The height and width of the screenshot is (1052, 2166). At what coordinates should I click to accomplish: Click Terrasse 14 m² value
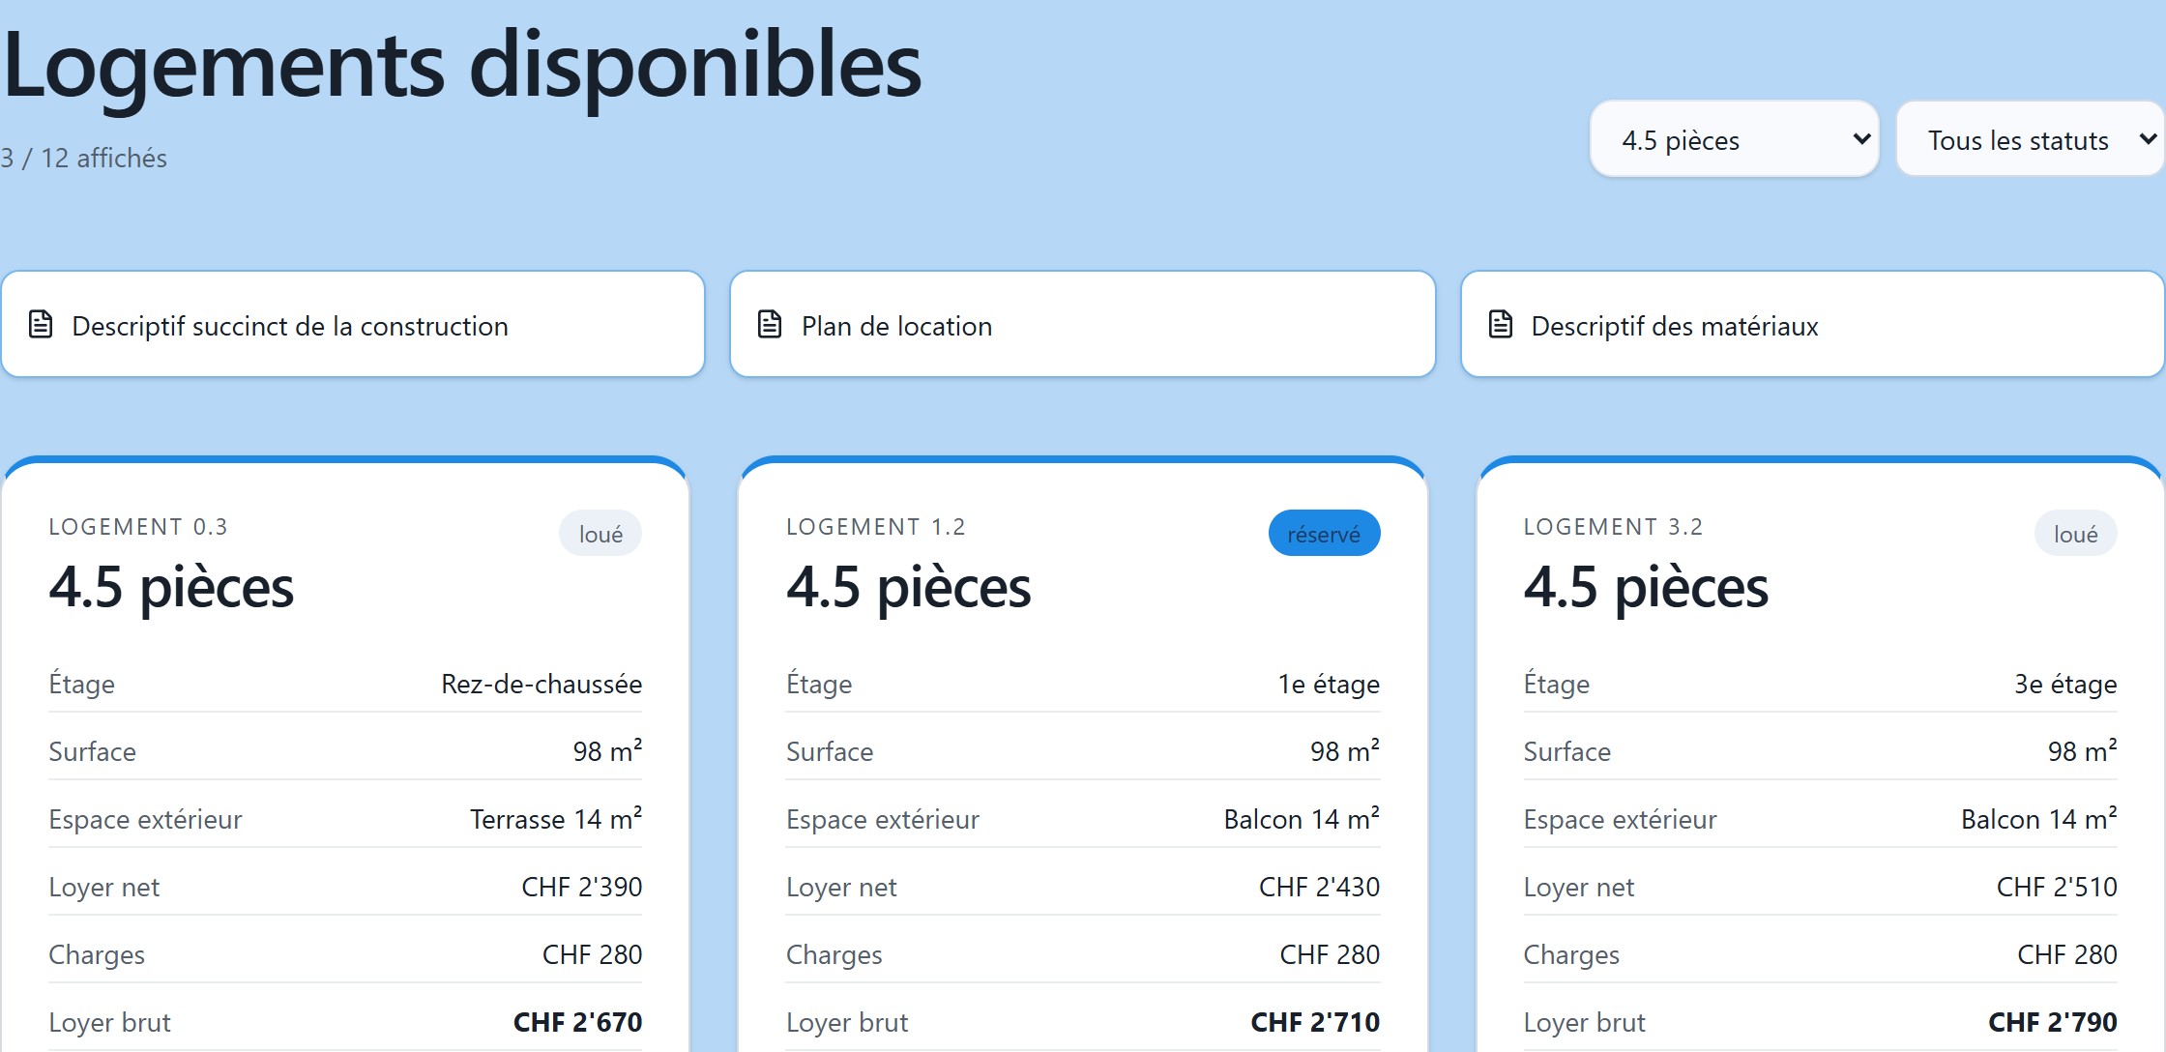point(556,819)
